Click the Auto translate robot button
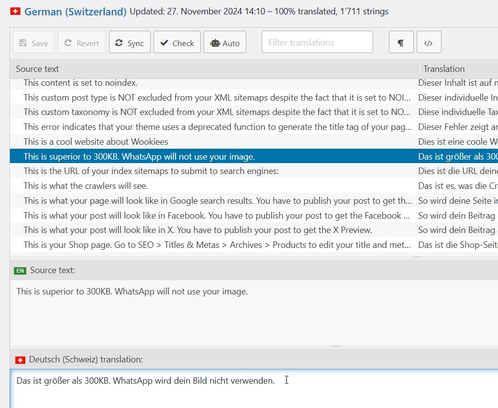The image size is (498, 408). click(x=224, y=43)
